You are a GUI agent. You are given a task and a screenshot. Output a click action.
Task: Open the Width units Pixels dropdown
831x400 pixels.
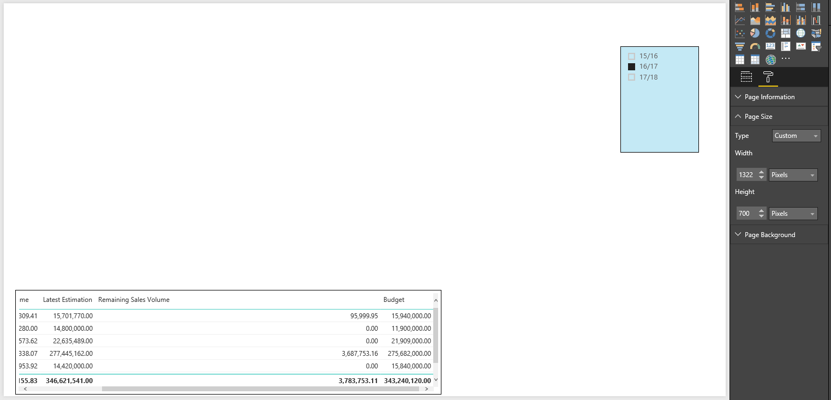(x=793, y=175)
